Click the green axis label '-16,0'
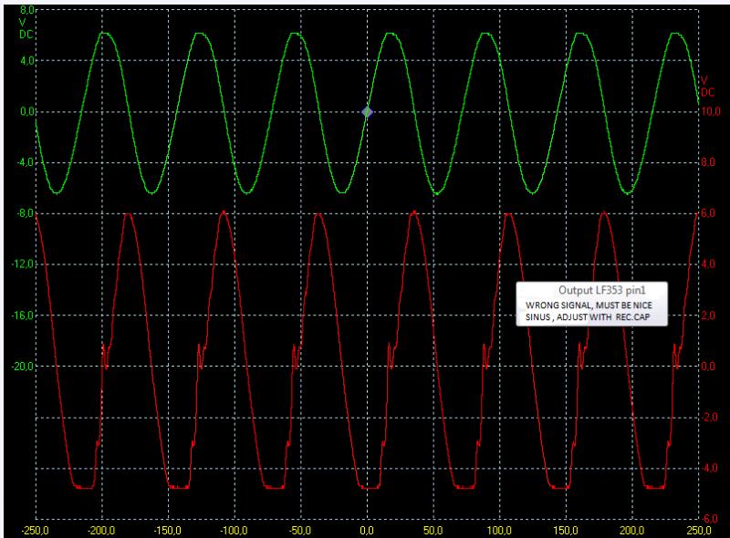Screen dimensions: 730x538 23,316
